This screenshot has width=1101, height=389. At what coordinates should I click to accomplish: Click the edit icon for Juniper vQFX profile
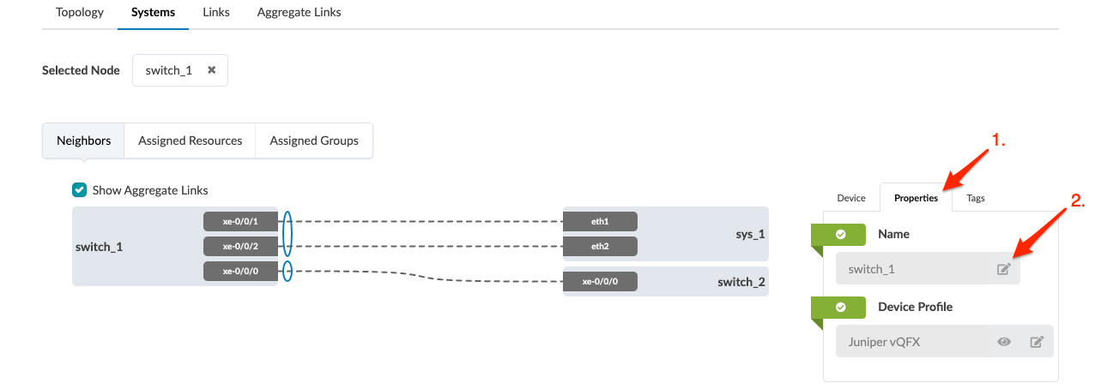click(x=1037, y=342)
